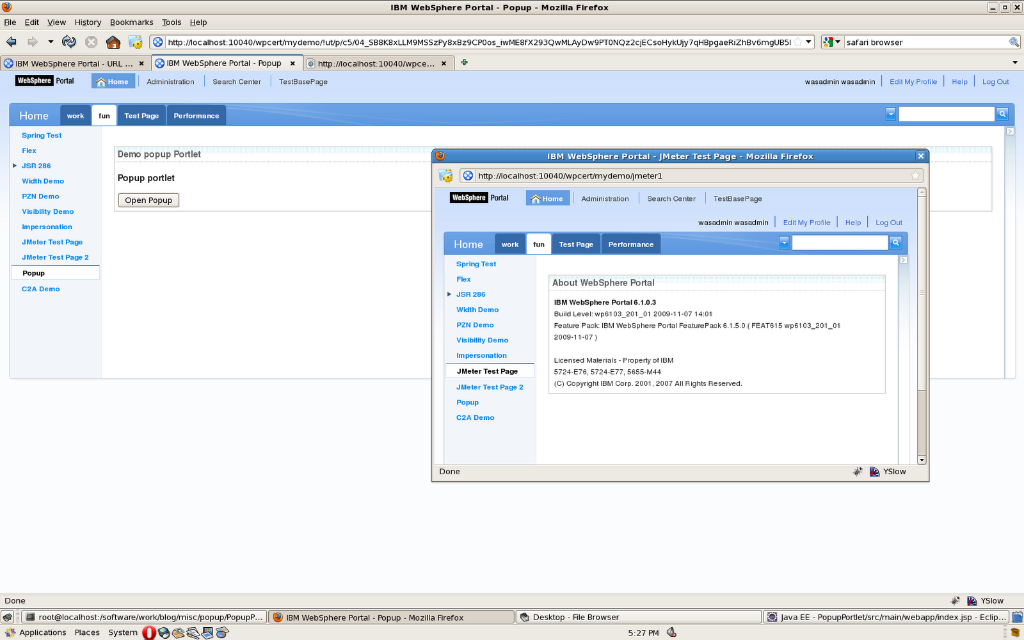Click the main portal search magnifier button
The image size is (1024, 640).
1002,114
